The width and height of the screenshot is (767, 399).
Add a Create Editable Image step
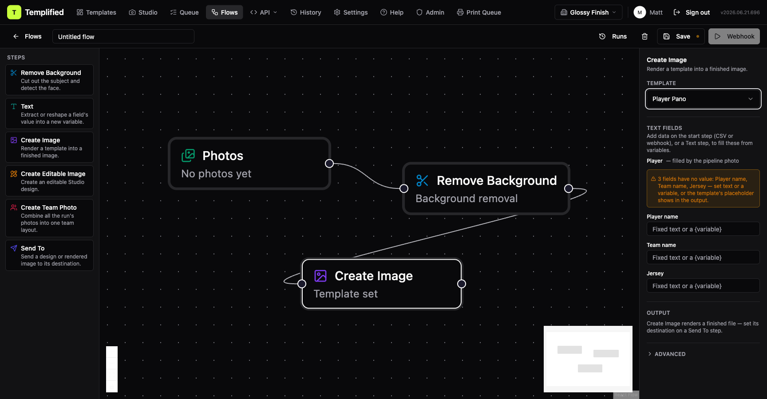[x=49, y=181]
